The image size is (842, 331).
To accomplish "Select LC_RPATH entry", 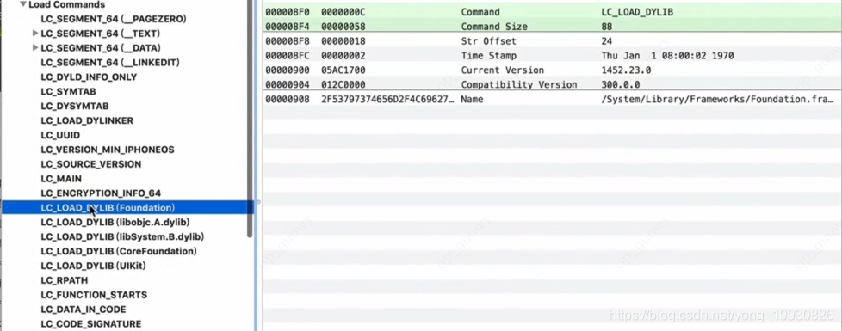I will point(64,280).
